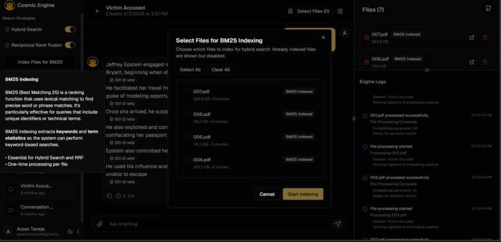Click the panel resize handle above Engine Logs
The height and width of the screenshot is (242, 501).
click(427, 70)
